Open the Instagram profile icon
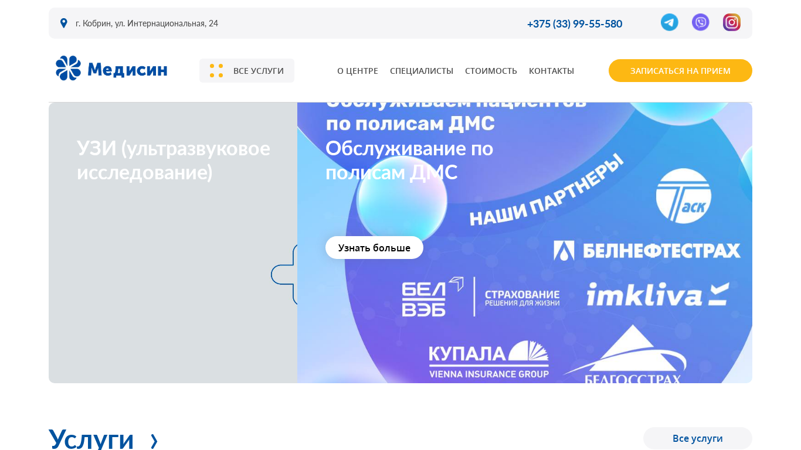The width and height of the screenshot is (801, 450). pos(732,22)
